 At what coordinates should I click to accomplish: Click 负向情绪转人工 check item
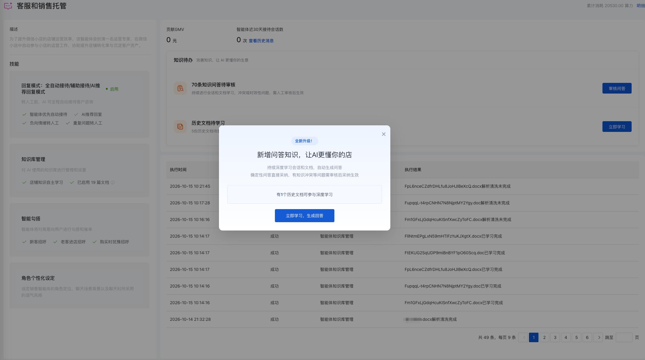coord(41,123)
